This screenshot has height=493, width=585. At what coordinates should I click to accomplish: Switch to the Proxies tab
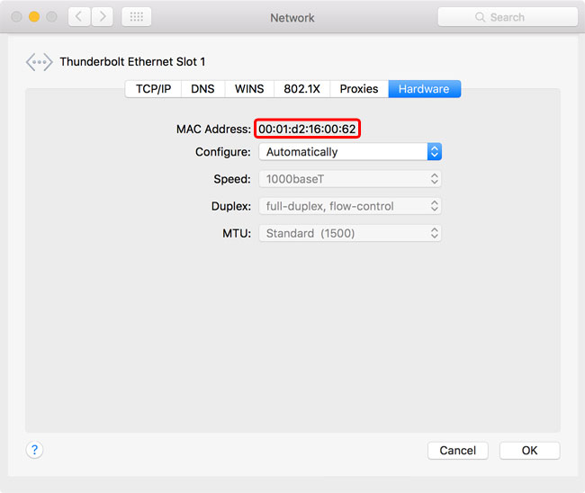(x=359, y=89)
